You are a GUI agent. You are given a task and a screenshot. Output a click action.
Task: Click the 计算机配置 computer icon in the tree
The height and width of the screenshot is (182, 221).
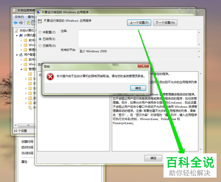[x=21, y=35]
